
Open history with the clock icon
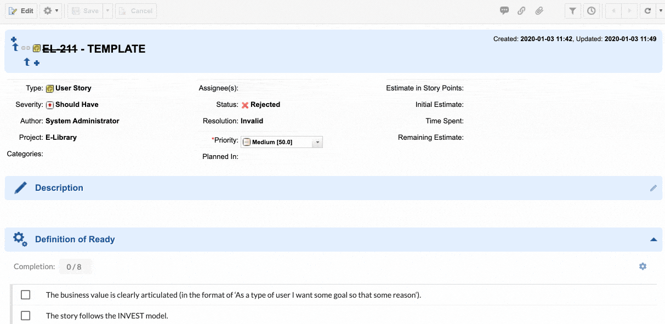tap(591, 11)
